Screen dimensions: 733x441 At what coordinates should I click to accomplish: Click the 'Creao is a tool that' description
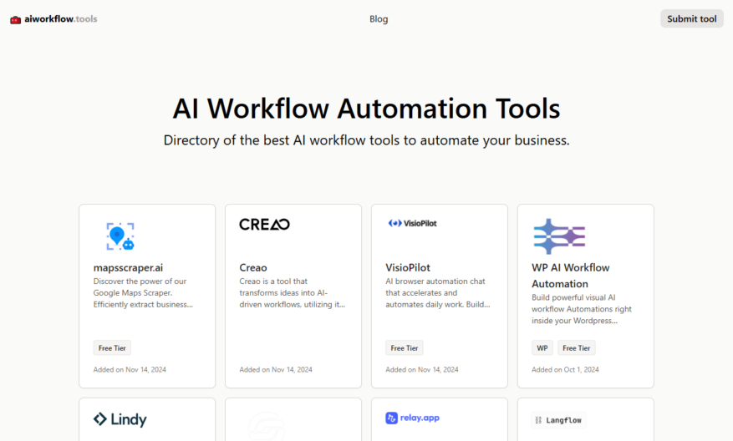point(293,293)
